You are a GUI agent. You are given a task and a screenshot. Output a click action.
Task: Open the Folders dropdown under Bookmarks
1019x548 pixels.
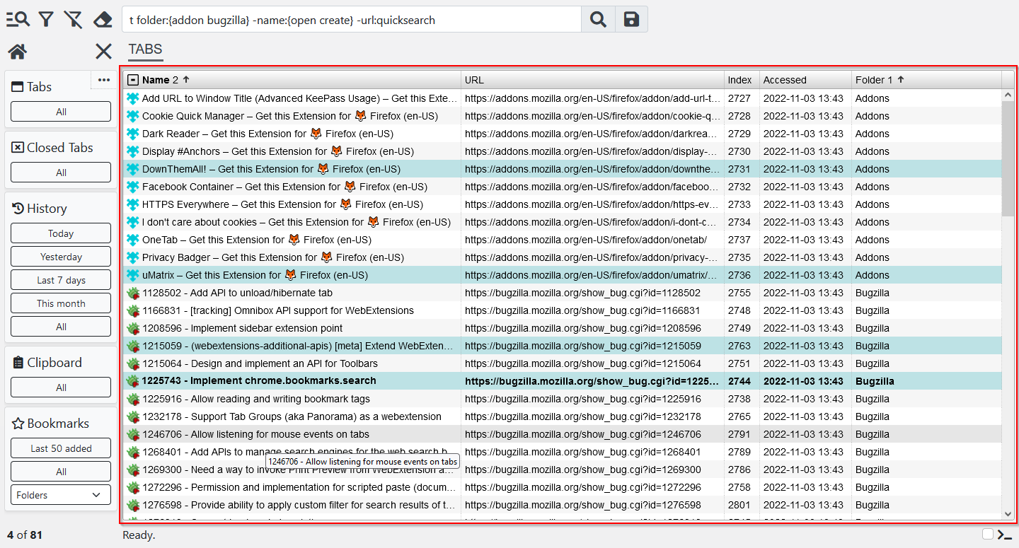(x=61, y=495)
